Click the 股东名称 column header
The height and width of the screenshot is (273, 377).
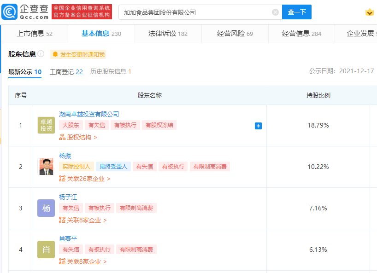149,96
